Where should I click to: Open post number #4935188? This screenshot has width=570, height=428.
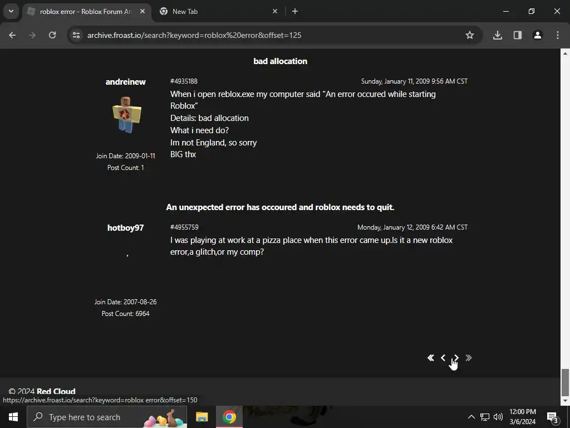(184, 81)
